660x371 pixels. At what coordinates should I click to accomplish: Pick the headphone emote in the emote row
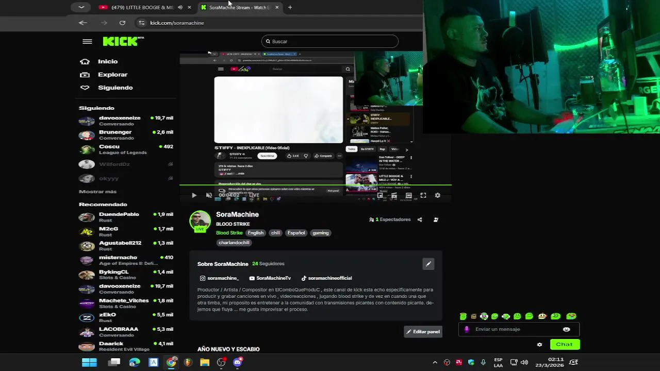tap(506, 316)
